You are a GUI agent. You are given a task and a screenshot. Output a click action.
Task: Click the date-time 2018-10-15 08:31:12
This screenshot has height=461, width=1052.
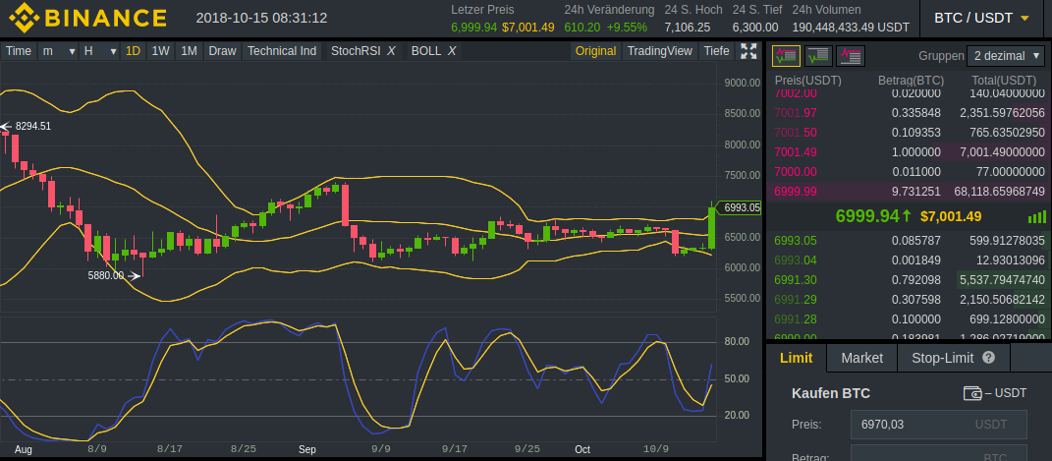[x=261, y=18]
